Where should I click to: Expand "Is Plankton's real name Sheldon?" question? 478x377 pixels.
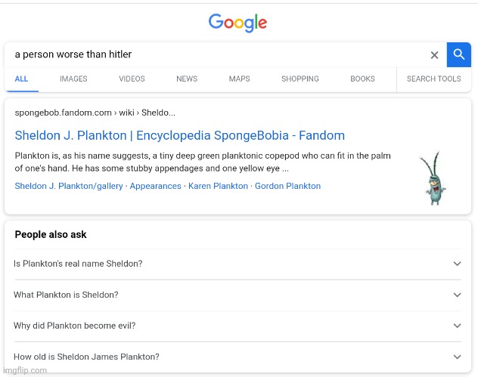(x=237, y=264)
